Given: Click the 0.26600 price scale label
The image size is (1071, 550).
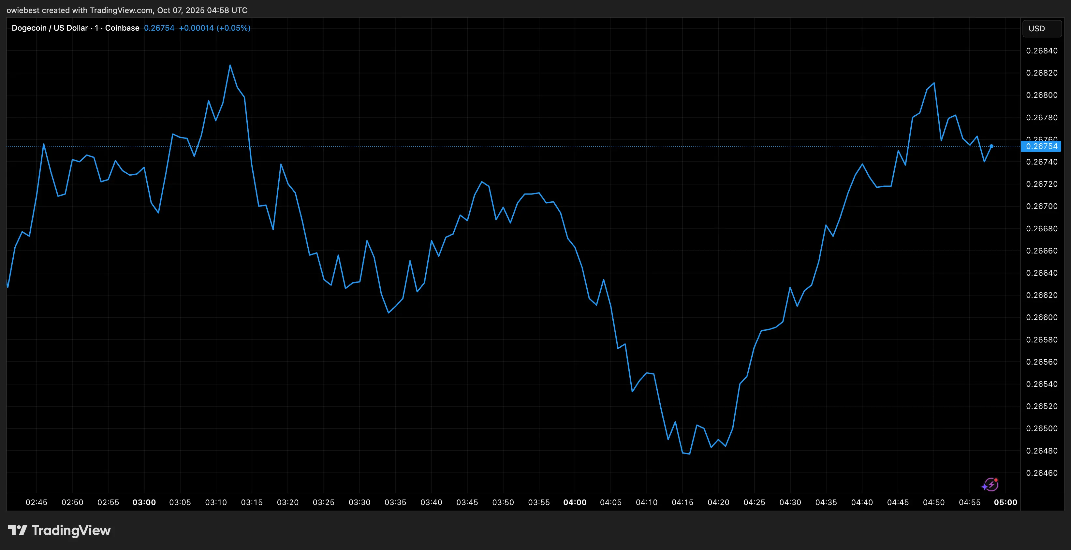Looking at the screenshot, I should coord(1041,317).
